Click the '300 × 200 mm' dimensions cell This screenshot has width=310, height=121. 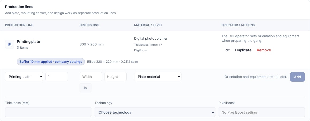point(92,44)
